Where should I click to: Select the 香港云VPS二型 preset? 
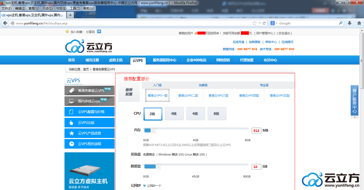188,96
